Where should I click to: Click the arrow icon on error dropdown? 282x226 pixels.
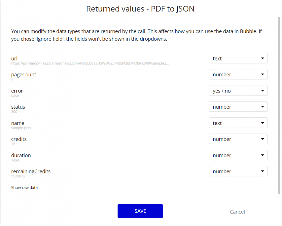(x=263, y=91)
